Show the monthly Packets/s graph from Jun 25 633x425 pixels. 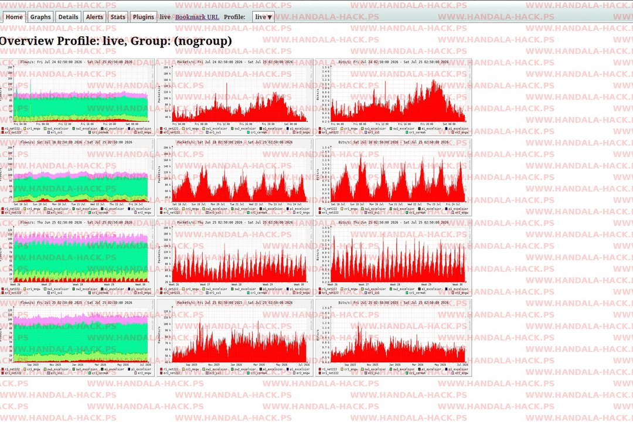[235, 257]
